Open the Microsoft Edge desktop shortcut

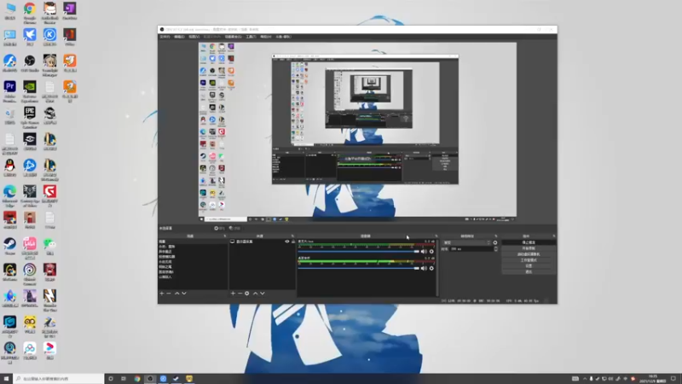click(9, 195)
